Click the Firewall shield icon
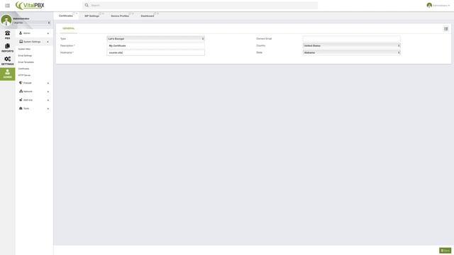The height and width of the screenshot is (255, 454). pos(21,83)
